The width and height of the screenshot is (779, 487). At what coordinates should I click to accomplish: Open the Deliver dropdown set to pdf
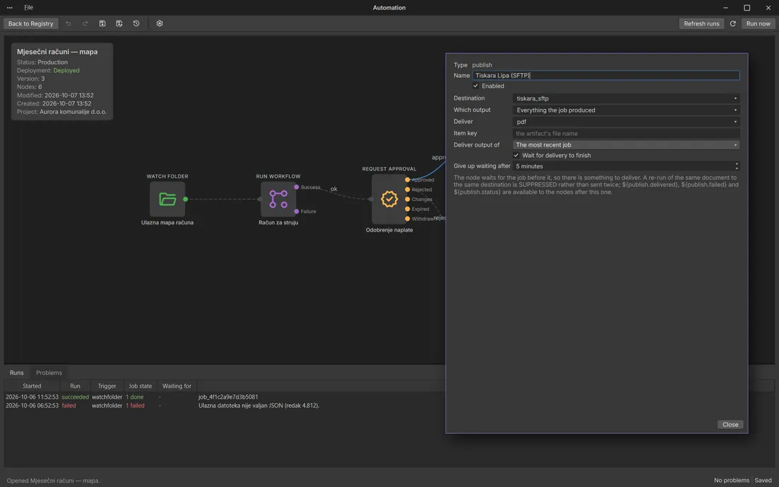coord(626,122)
